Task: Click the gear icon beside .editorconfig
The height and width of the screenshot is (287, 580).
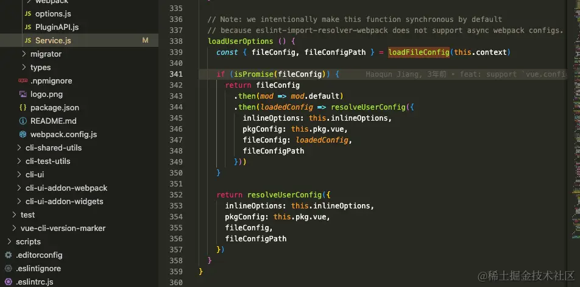Action: (x=9, y=255)
